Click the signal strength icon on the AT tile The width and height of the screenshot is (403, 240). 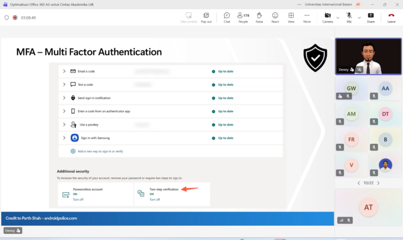tap(341, 220)
